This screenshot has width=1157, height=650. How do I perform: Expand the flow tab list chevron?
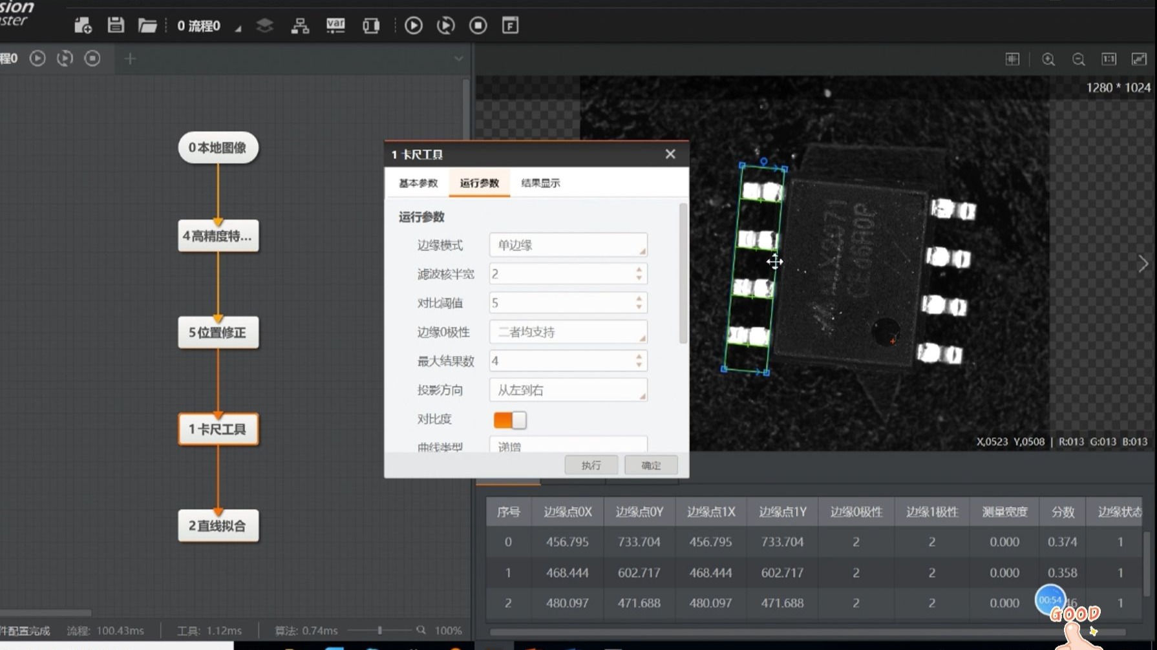point(458,59)
